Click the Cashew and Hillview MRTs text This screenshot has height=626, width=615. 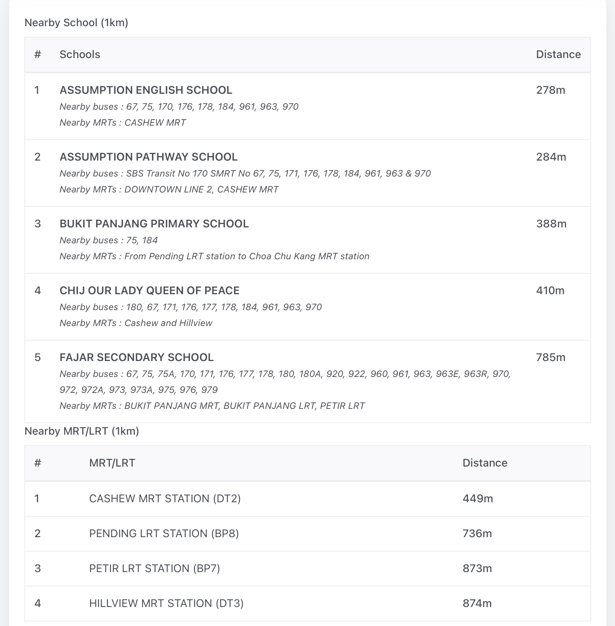(168, 323)
